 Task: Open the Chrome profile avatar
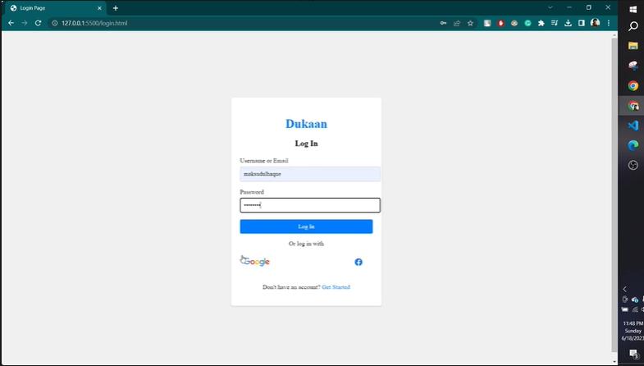pos(595,23)
